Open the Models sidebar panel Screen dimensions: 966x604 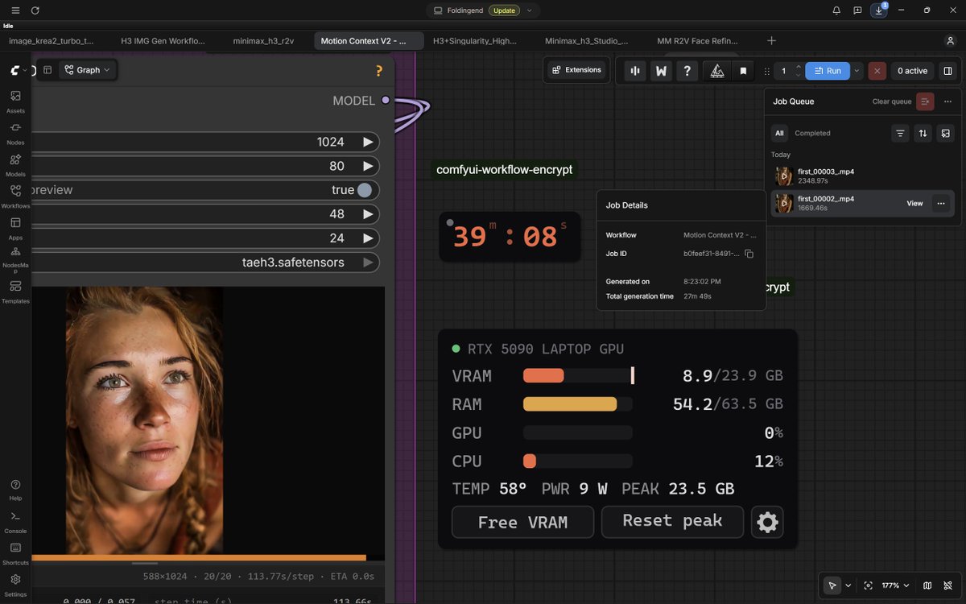15,164
